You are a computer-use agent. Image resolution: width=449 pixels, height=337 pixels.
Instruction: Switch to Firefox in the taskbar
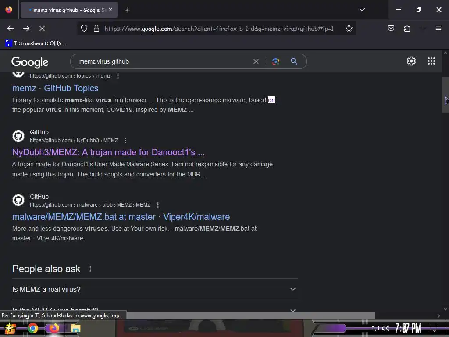tap(54, 328)
